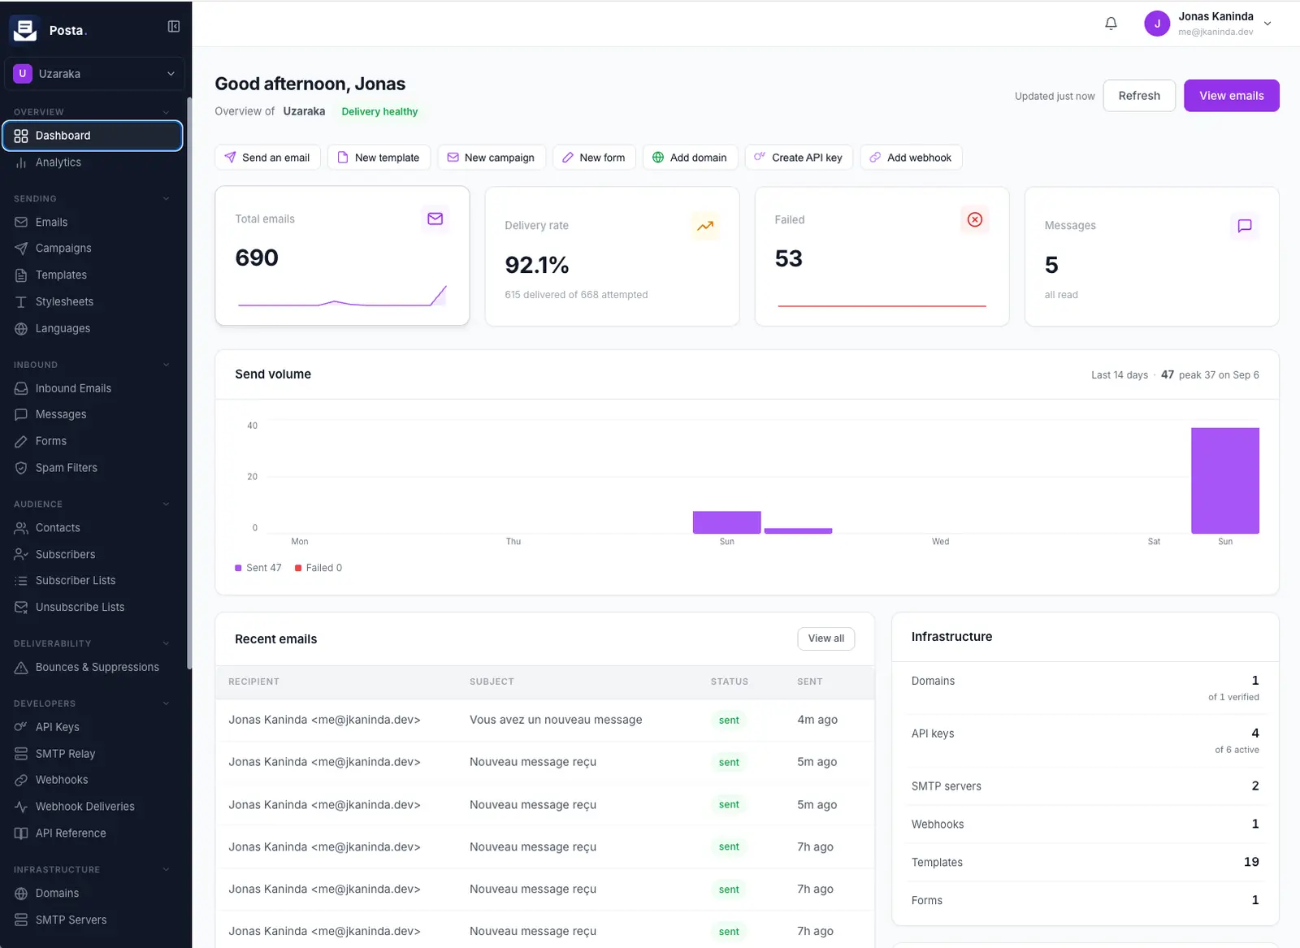1300x948 pixels.
Task: Collapse the sidebar panel icon
Action: tap(173, 27)
